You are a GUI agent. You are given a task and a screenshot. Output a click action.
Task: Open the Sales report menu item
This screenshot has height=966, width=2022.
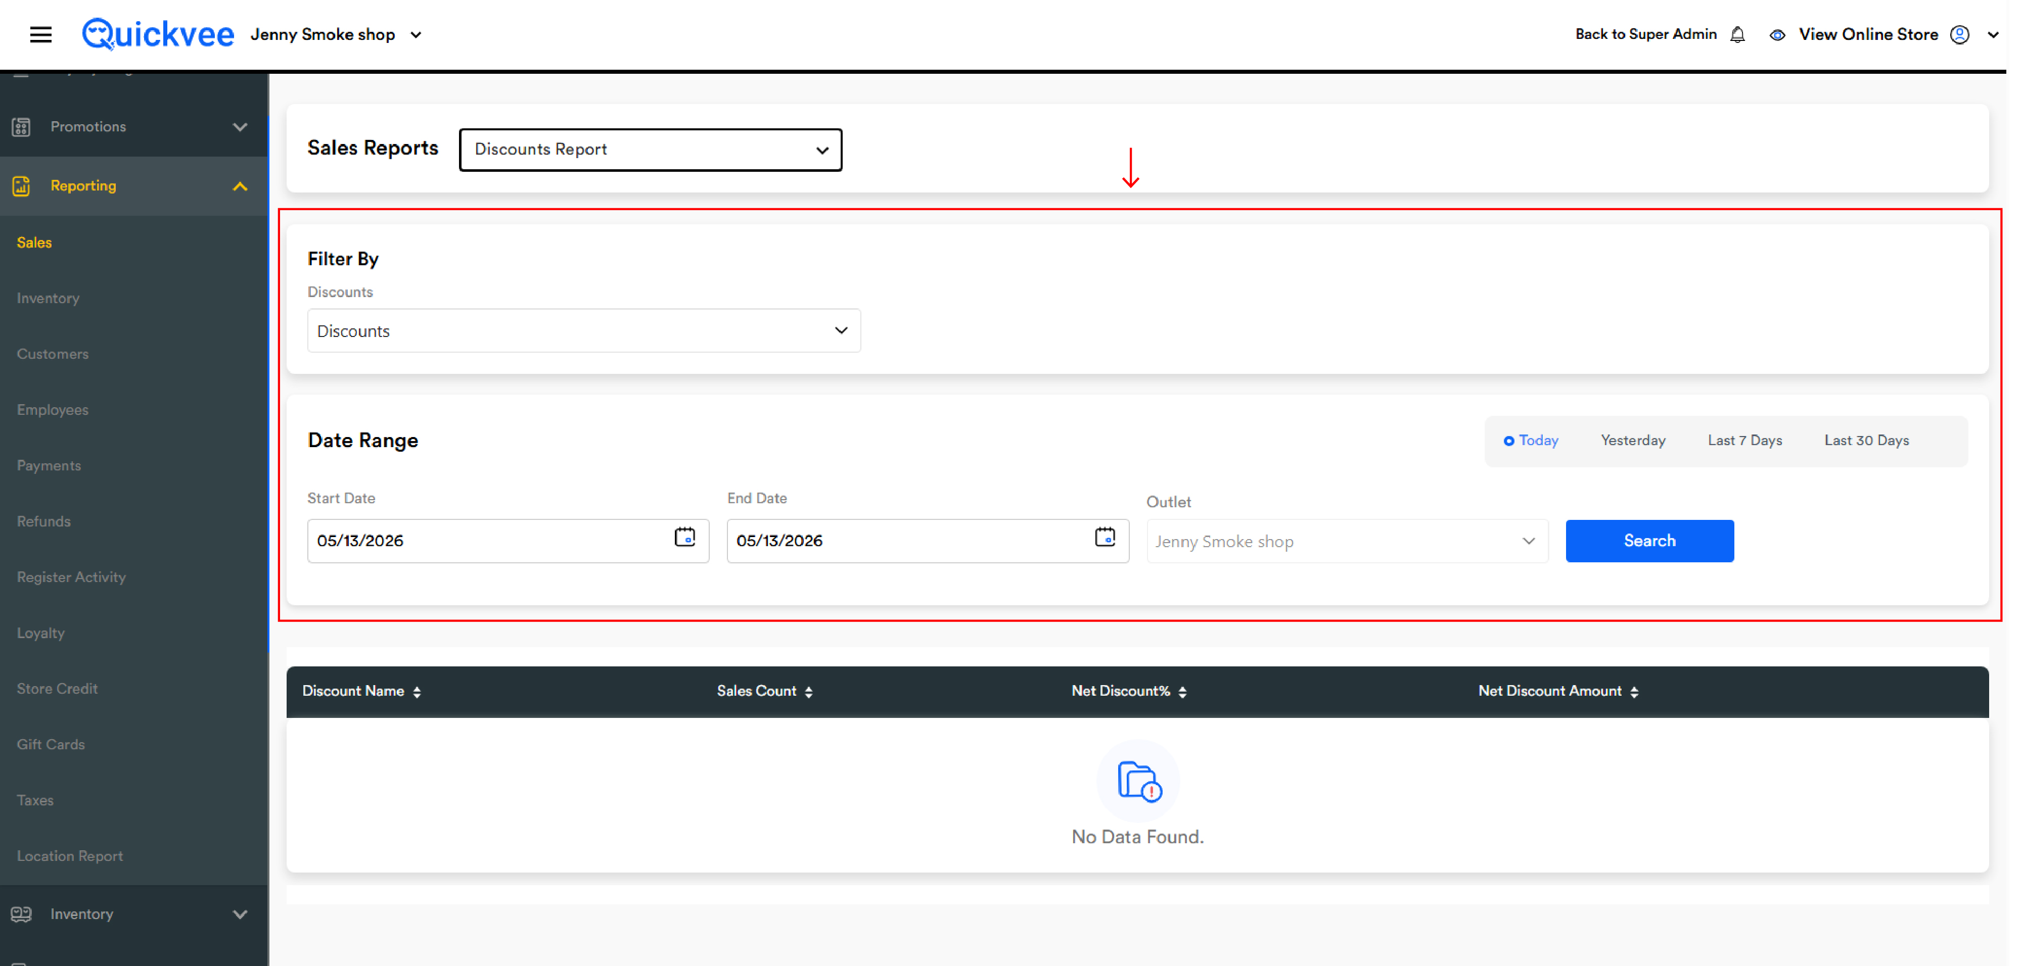click(34, 243)
